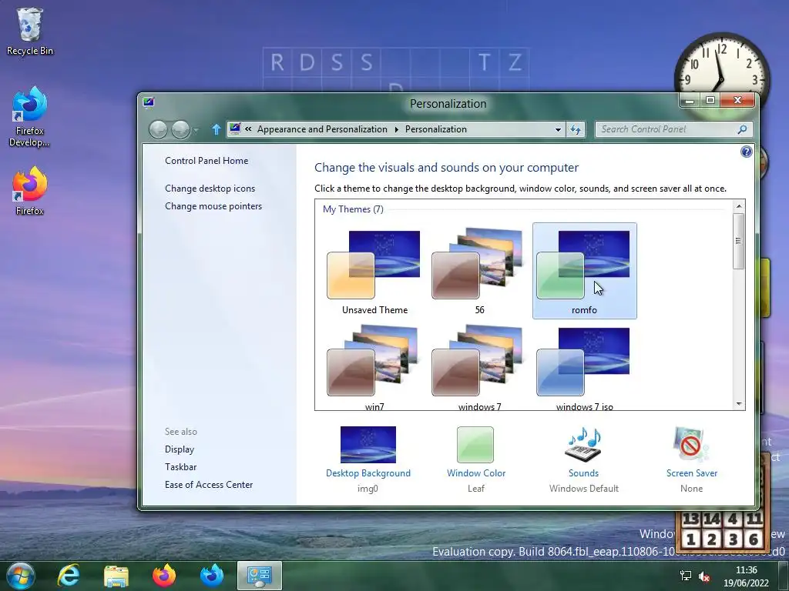This screenshot has width=789, height=591.
Task: Select the theme named 56
Action: [x=479, y=272]
